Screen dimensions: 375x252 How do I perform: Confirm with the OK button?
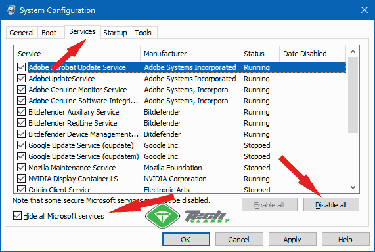tap(186, 240)
